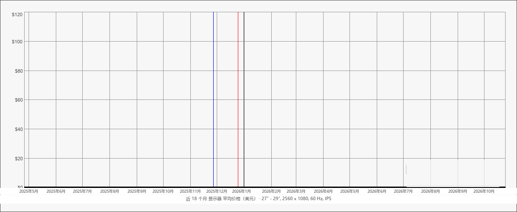
Task: Click the $60 y-axis label
Action: click(x=18, y=99)
